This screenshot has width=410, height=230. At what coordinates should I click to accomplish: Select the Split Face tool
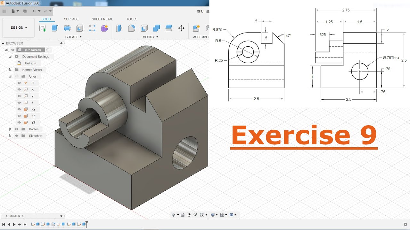pyautogui.click(x=169, y=28)
